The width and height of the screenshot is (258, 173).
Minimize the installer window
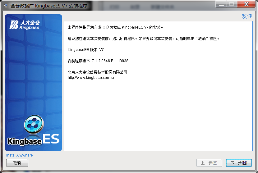pyautogui.click(x=221, y=4)
